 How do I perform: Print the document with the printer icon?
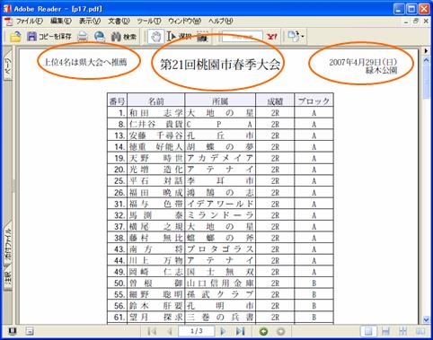coord(83,37)
